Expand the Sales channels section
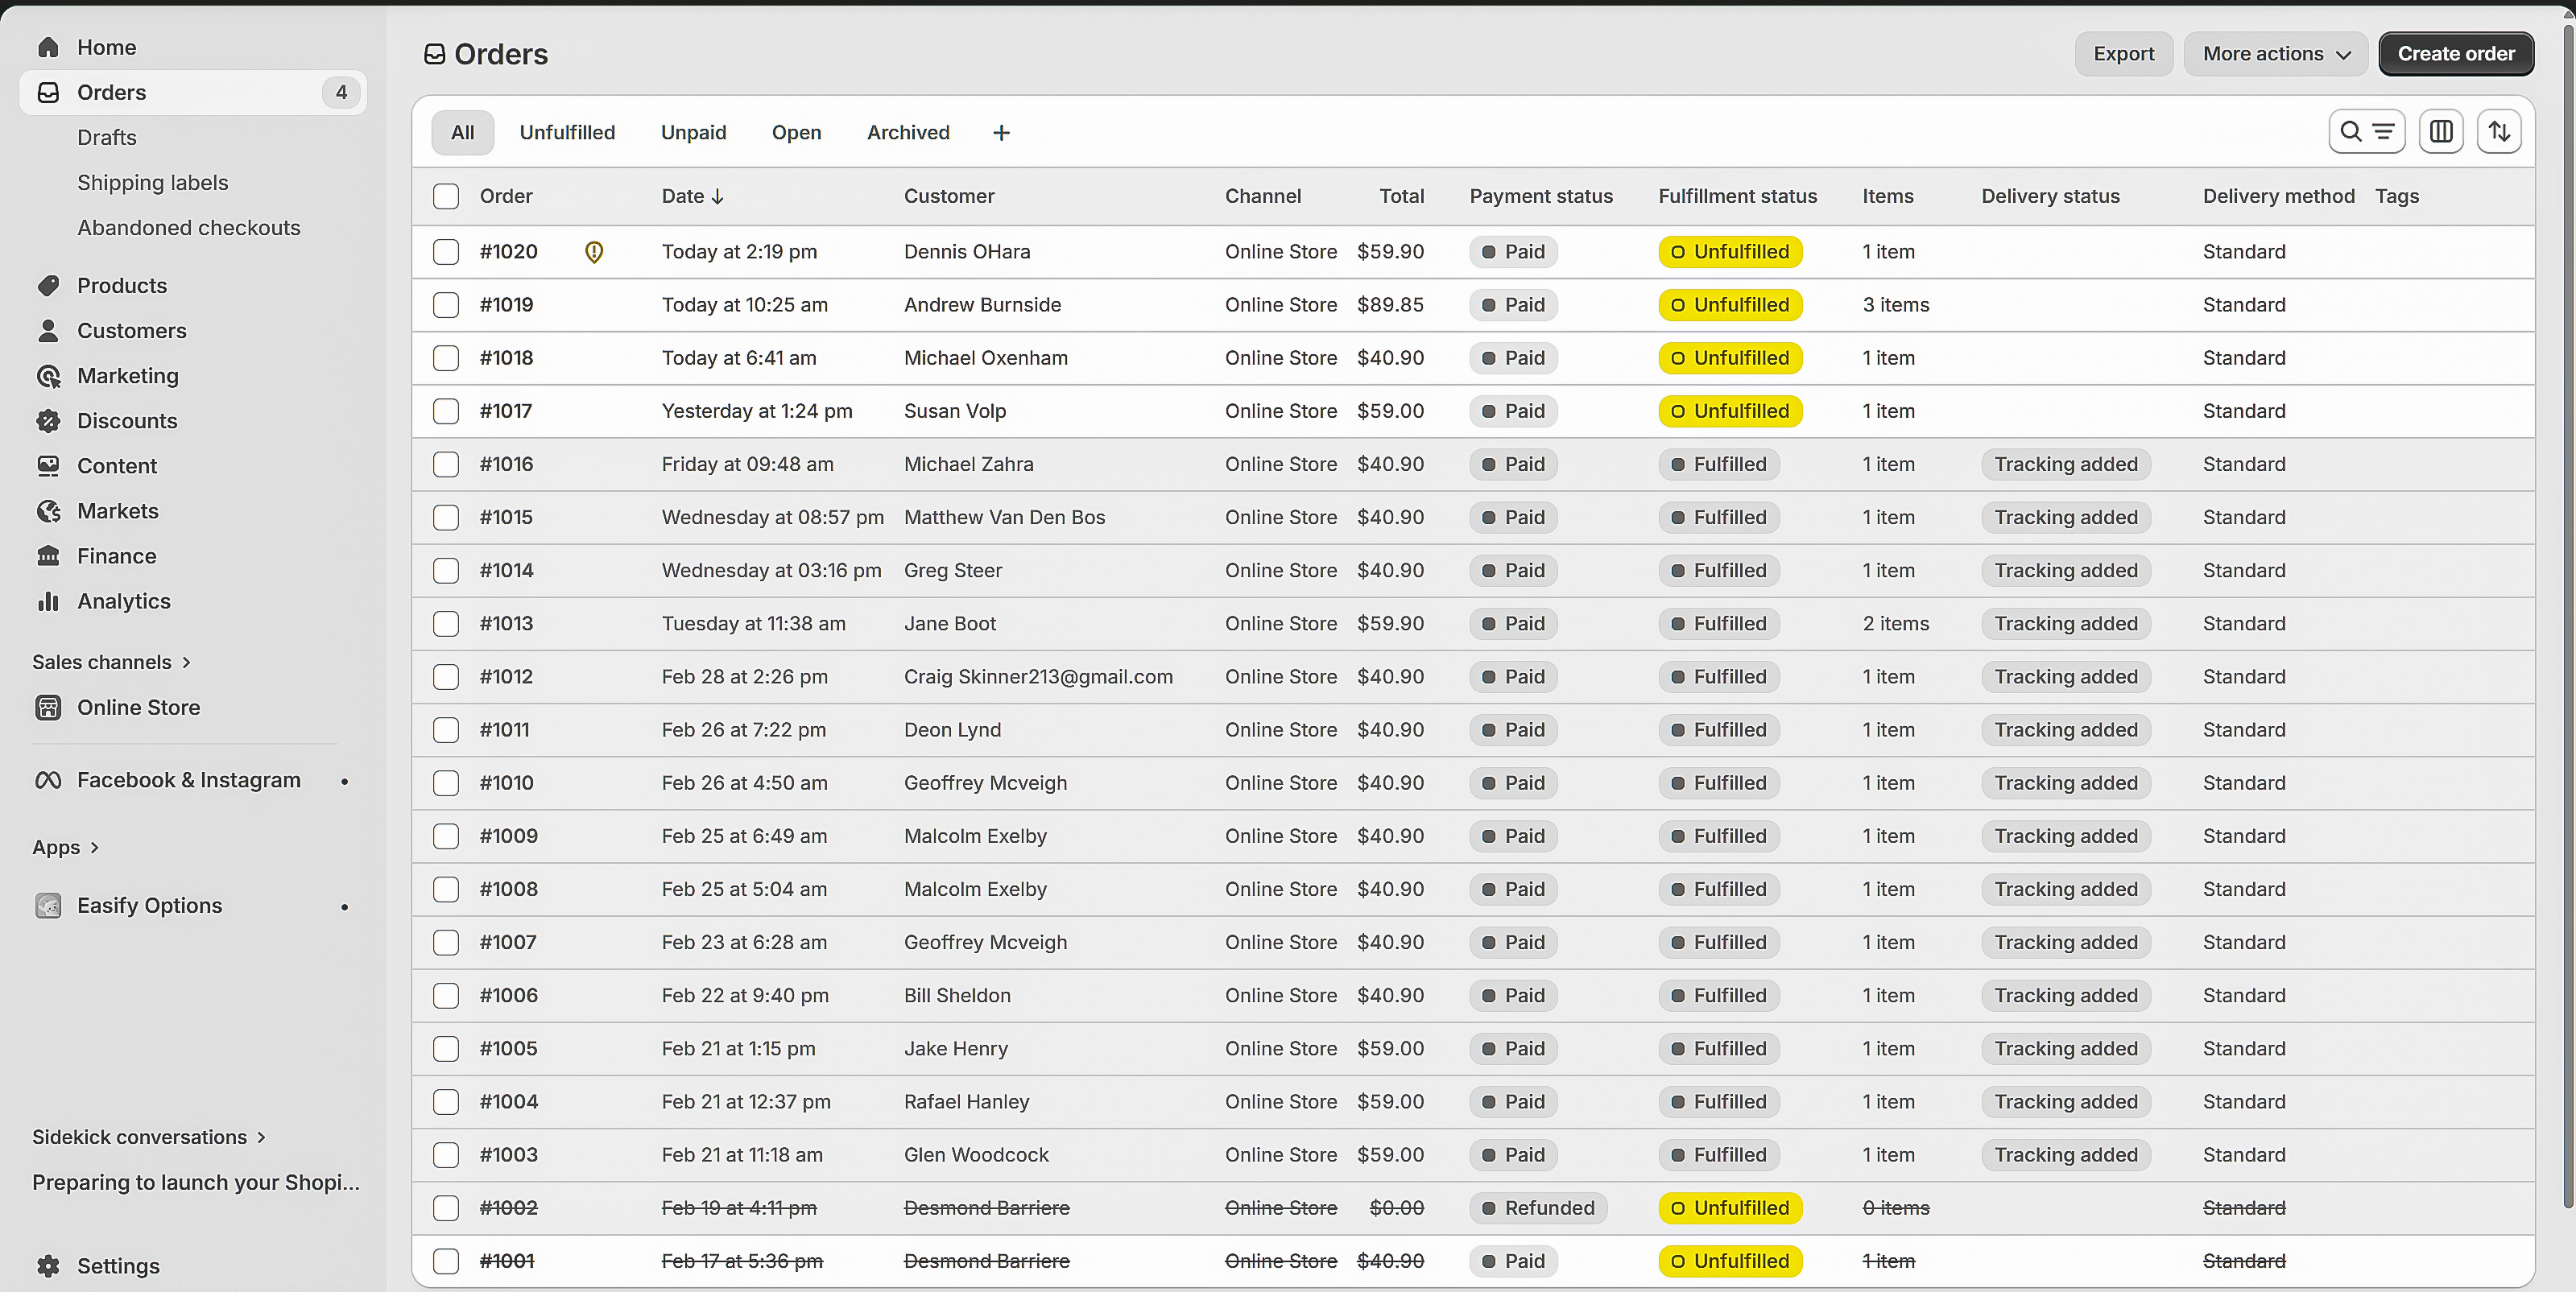The height and width of the screenshot is (1292, 2576). 110,662
